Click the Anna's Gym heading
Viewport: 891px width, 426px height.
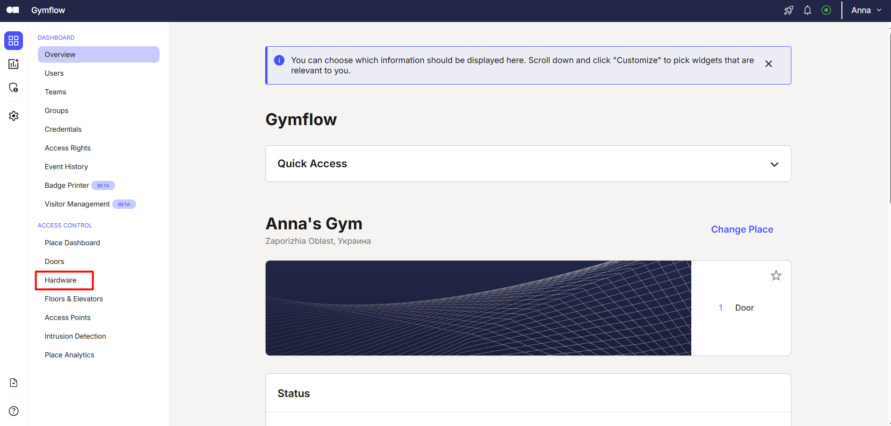click(x=314, y=224)
